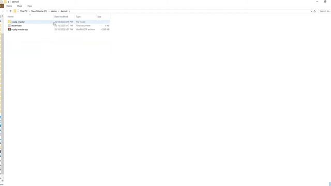Screen dimensions: 331x186
Task: Click the demo0 breadcrumb
Action: click(64, 11)
